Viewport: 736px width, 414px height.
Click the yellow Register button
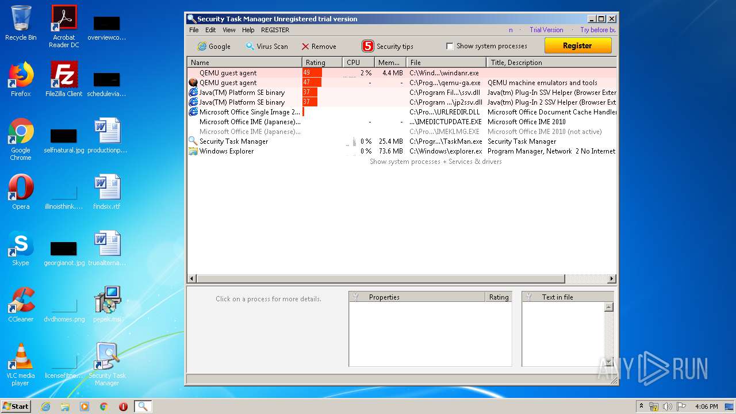[577, 46]
